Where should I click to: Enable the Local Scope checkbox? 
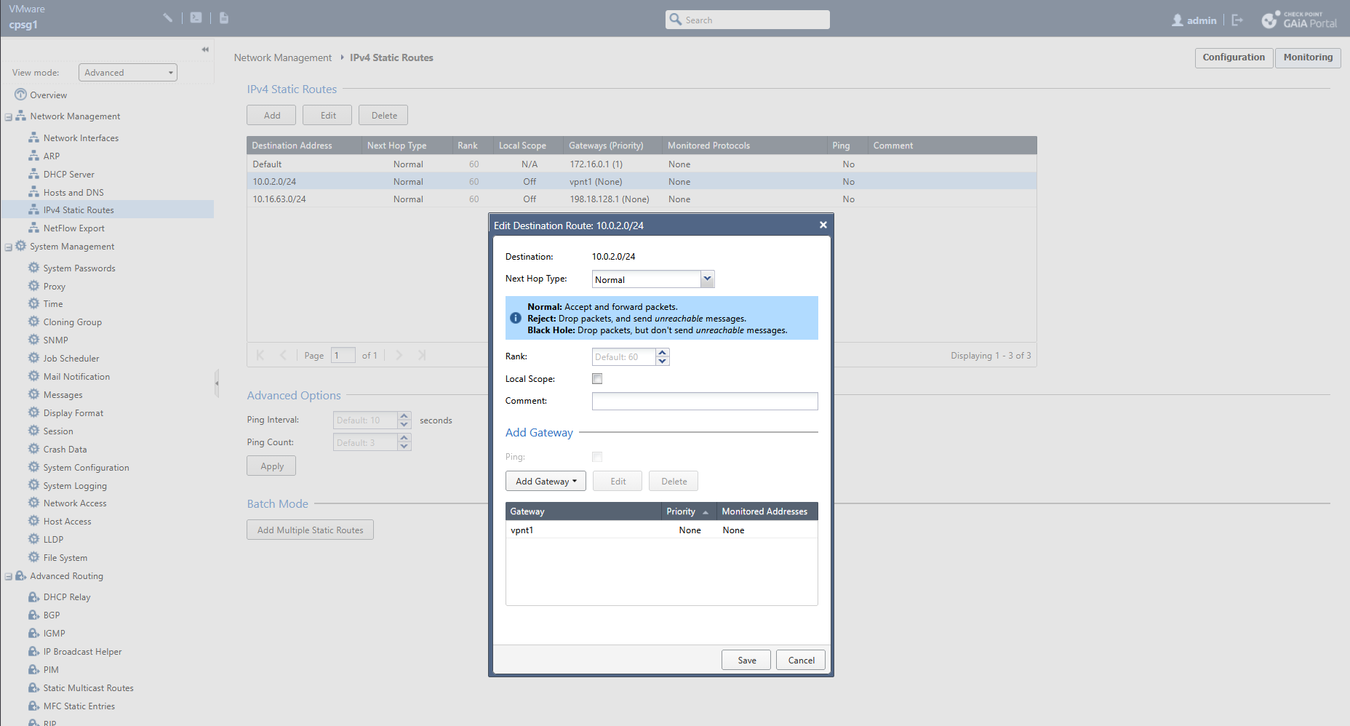click(597, 379)
